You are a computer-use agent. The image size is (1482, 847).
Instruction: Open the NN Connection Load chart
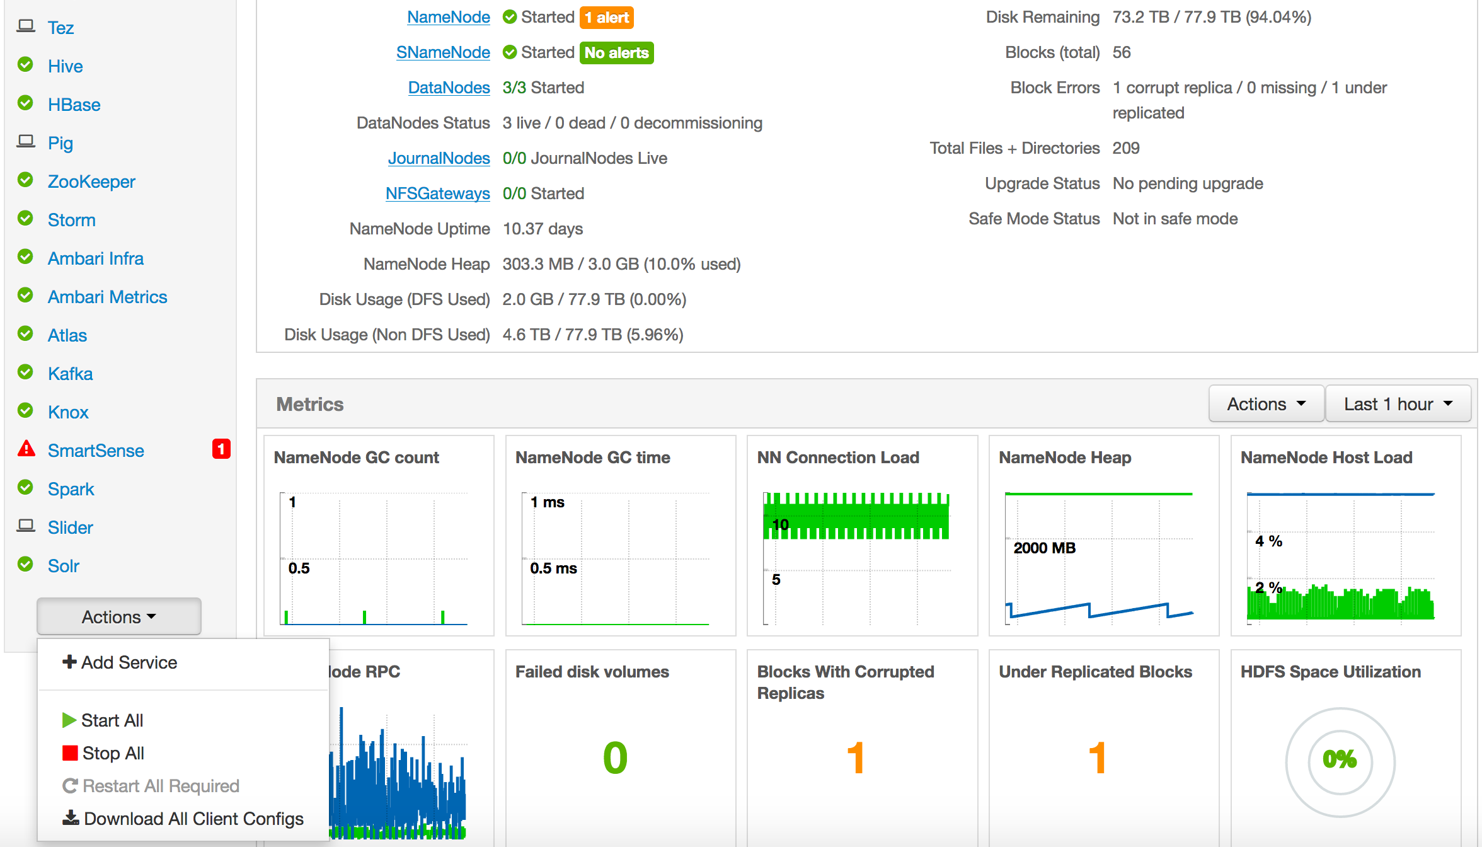[863, 535]
